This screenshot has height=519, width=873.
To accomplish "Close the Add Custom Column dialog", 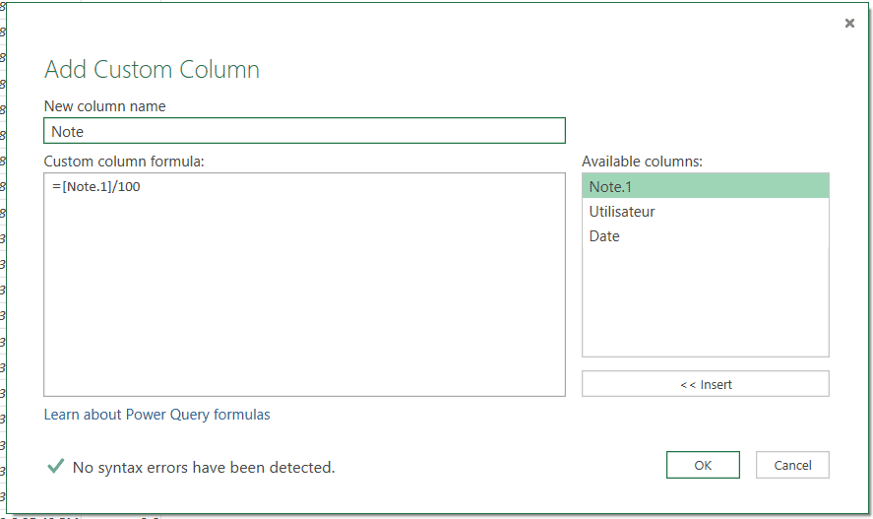I will pyautogui.click(x=849, y=24).
